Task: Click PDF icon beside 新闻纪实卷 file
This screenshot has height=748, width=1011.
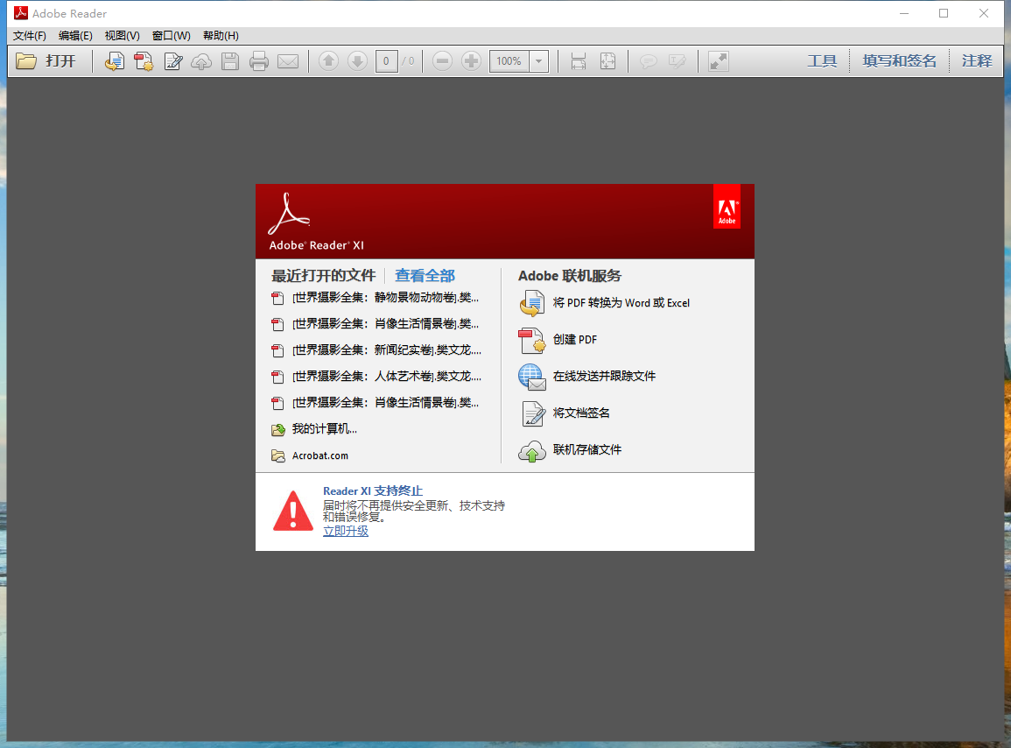Action: 277,350
